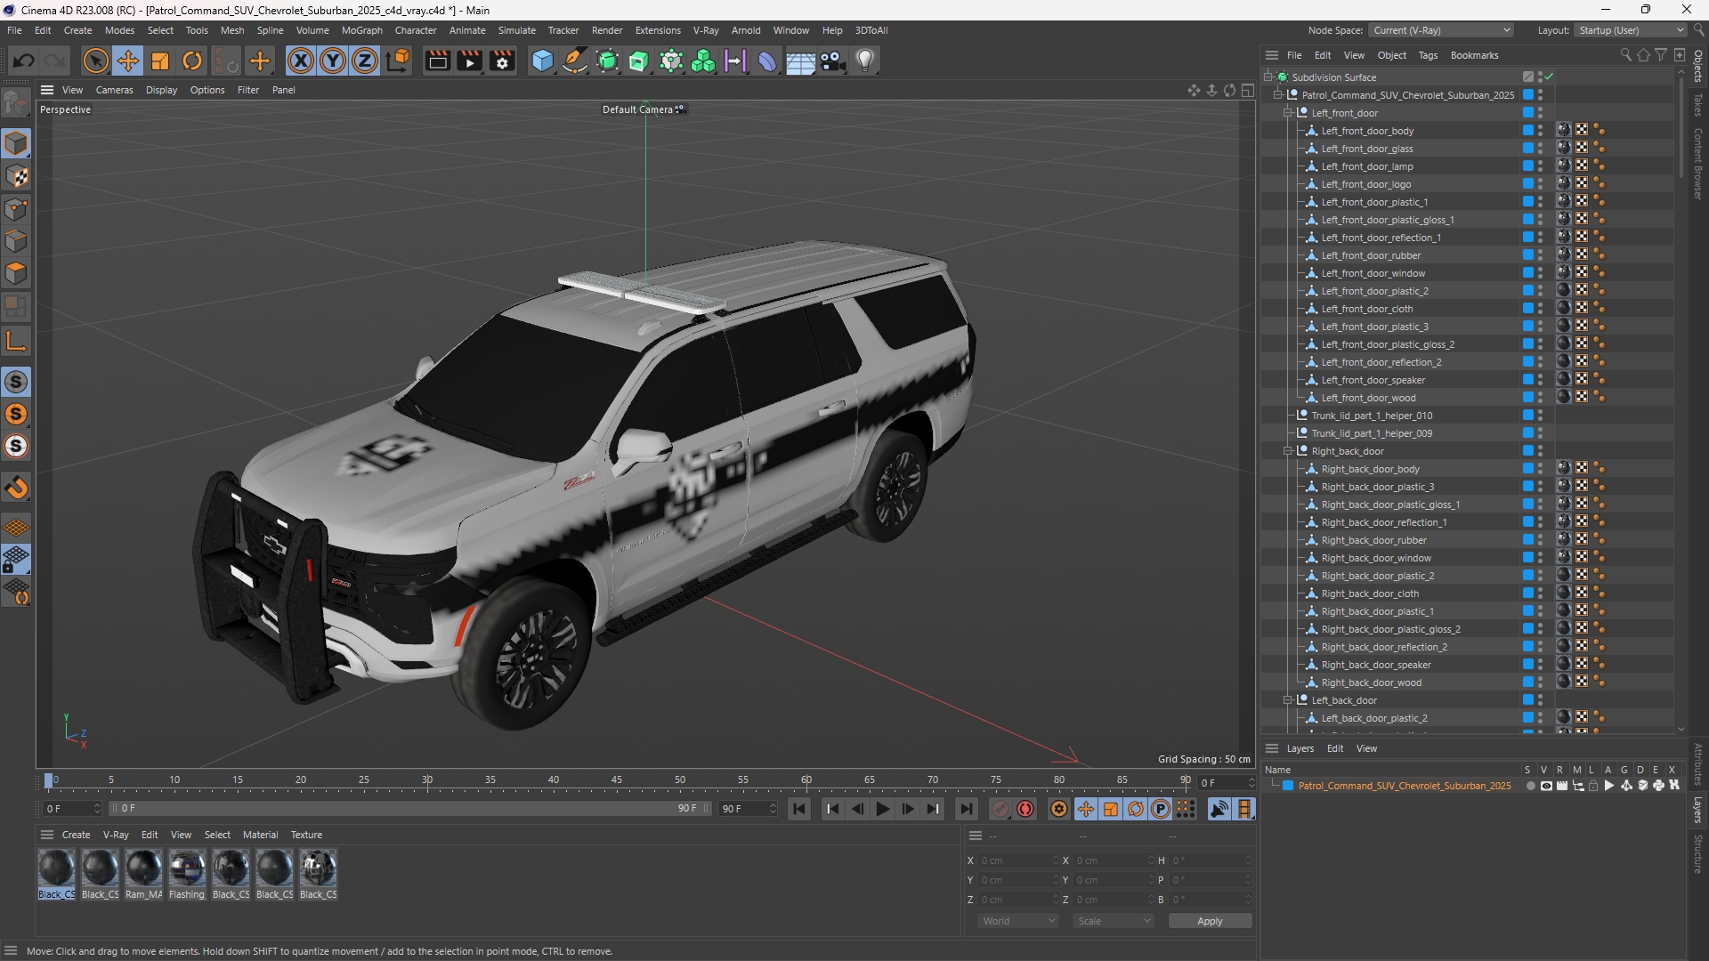Add a Cube primitive object
Image resolution: width=1709 pixels, height=961 pixels.
click(x=542, y=61)
